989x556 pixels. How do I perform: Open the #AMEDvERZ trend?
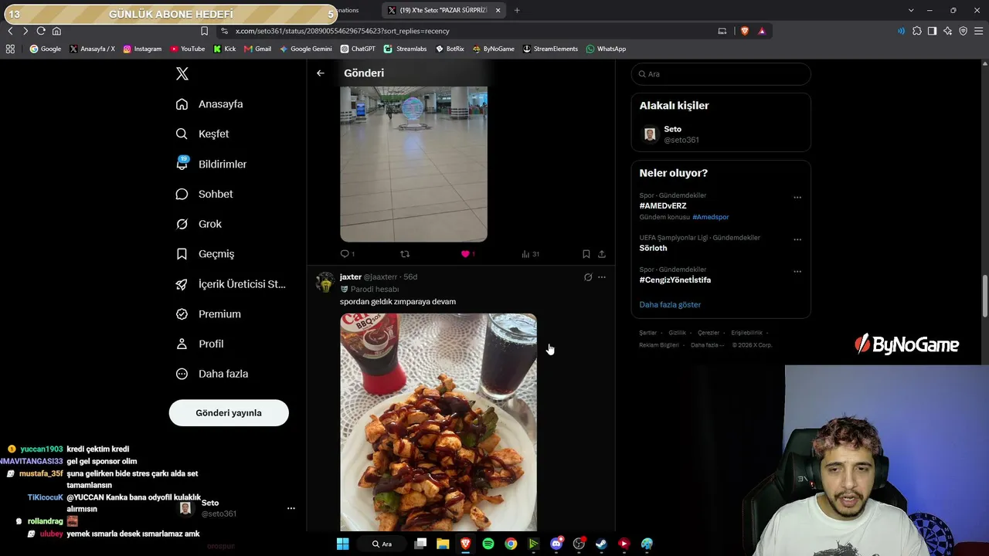663,206
